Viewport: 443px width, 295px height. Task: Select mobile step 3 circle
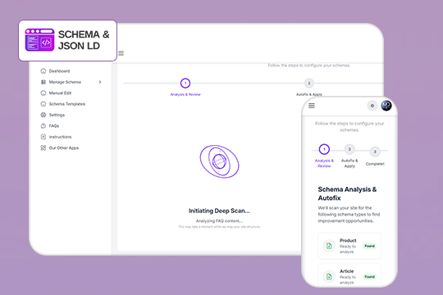pyautogui.click(x=375, y=152)
